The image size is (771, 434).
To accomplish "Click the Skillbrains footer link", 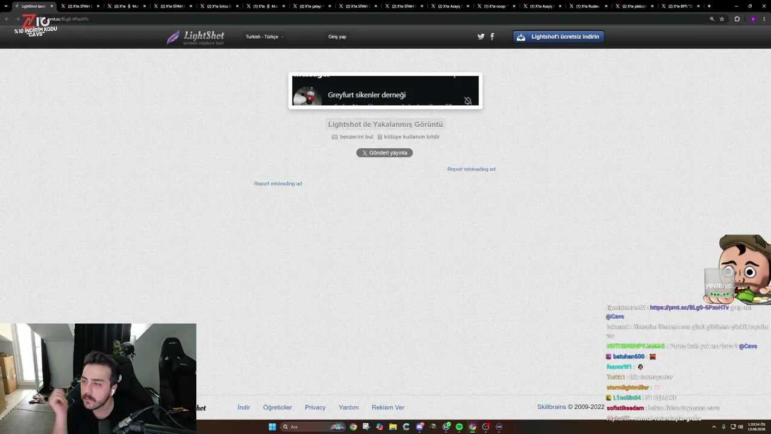I will [552, 407].
